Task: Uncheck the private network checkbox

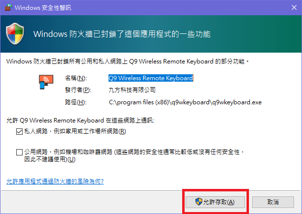Action: tap(19, 132)
